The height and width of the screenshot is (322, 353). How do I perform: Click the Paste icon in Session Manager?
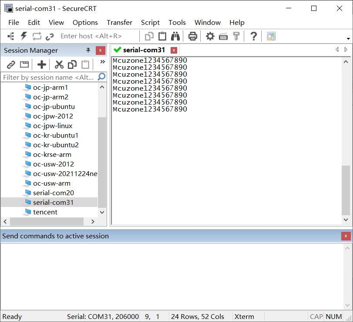pos(85,64)
